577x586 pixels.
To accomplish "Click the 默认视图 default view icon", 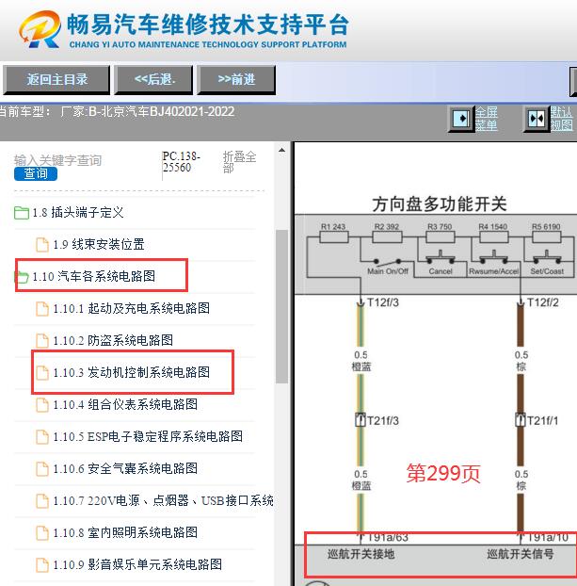I will click(x=537, y=119).
